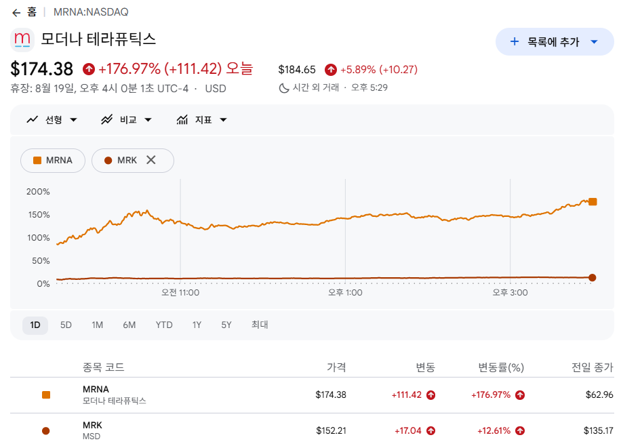Click the red up-arrow icon beside +5.89%

point(331,70)
